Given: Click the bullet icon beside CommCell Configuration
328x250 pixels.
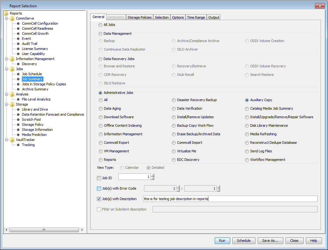Looking at the screenshot, I should click(18, 23).
